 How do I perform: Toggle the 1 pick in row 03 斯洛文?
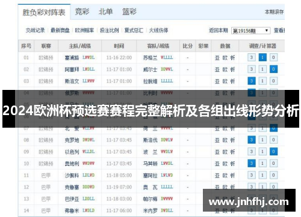coord(262,81)
